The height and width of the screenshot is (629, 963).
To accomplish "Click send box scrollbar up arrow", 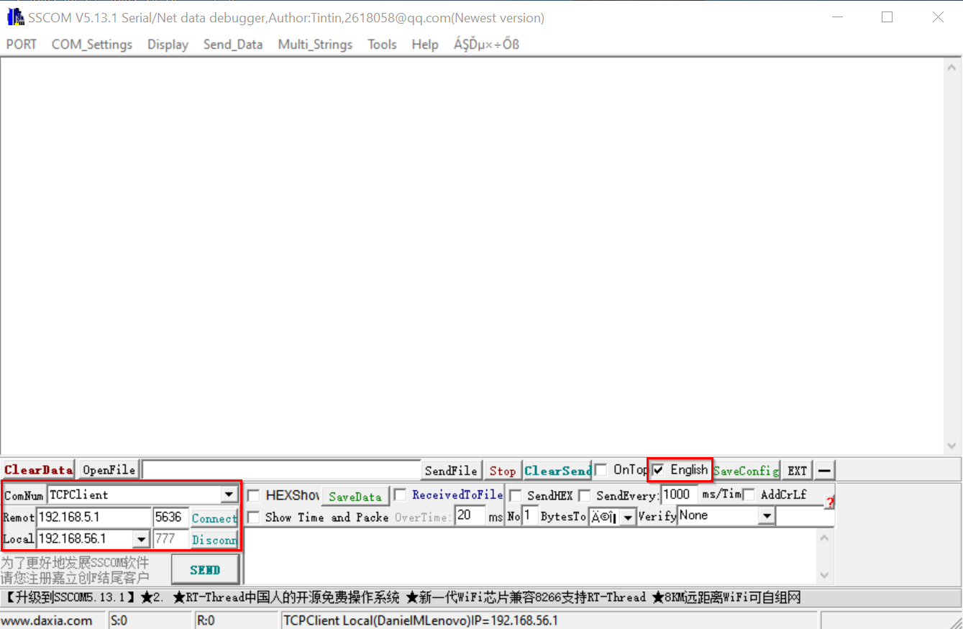I will [x=825, y=538].
